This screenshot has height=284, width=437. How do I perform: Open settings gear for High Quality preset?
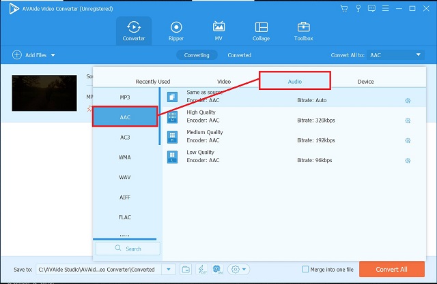[408, 121]
